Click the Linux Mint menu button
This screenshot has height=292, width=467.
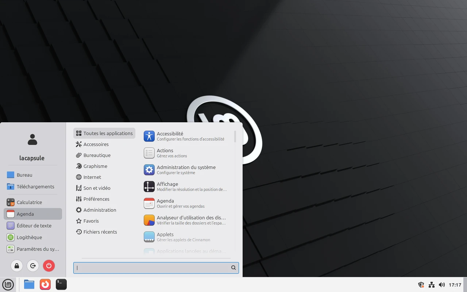click(8, 284)
